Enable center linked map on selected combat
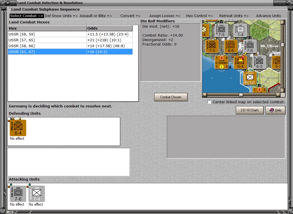293x214 pixels. click(209, 102)
